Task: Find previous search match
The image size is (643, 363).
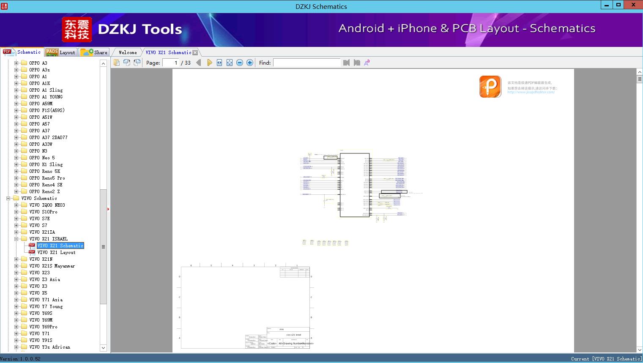Action: 347,63
